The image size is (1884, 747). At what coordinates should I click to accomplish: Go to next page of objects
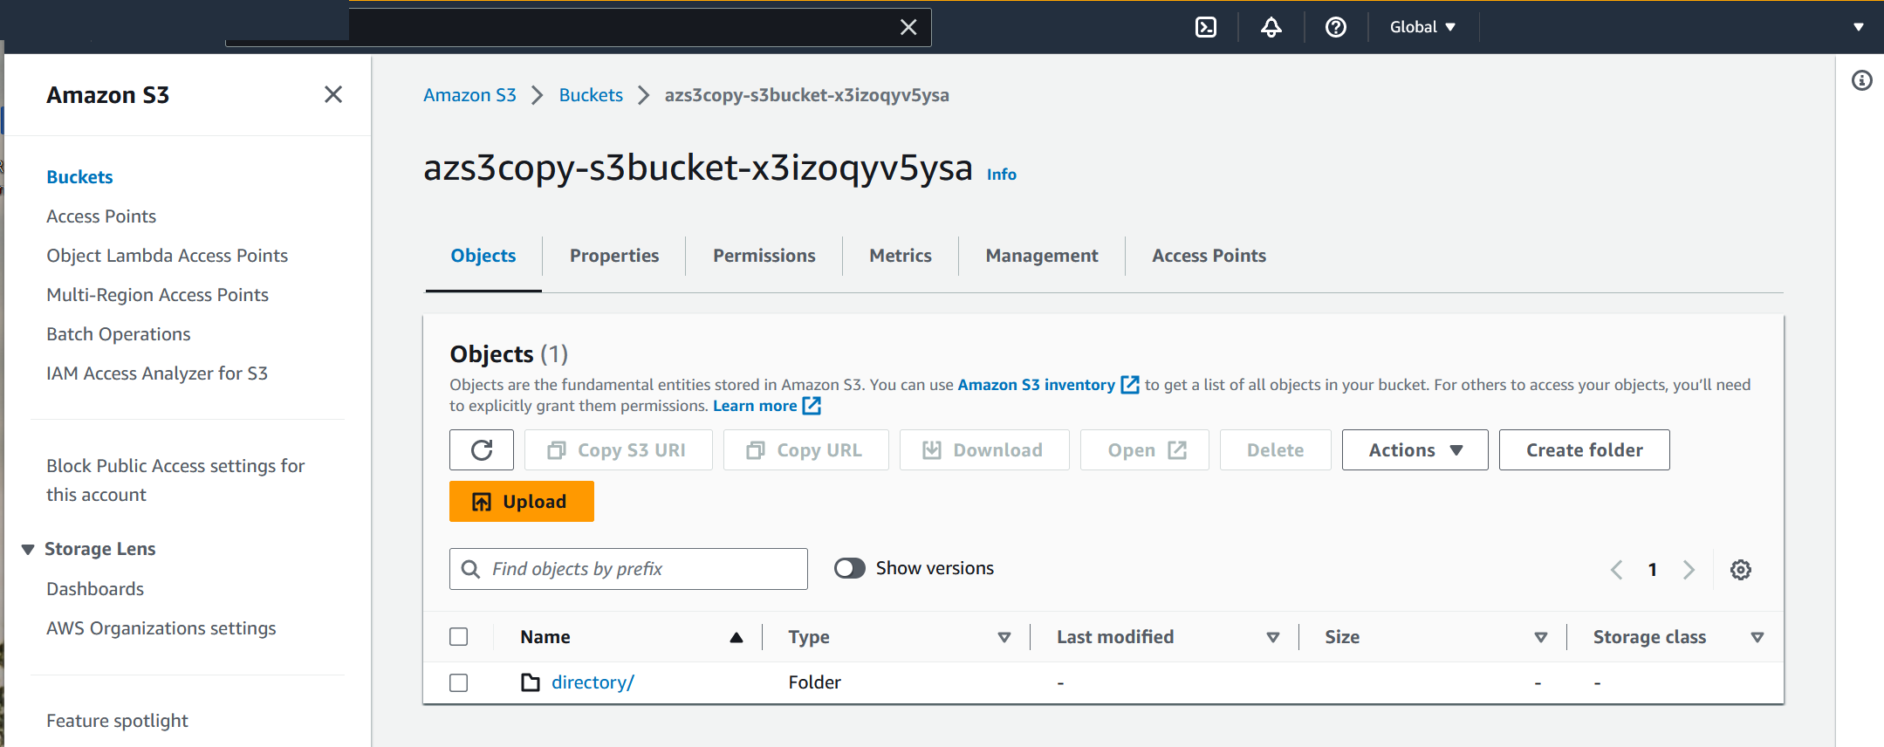[1689, 570]
